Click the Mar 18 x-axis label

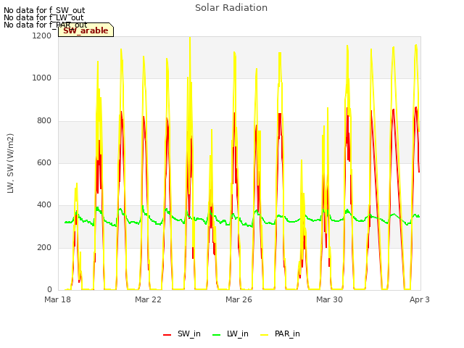[57, 299]
